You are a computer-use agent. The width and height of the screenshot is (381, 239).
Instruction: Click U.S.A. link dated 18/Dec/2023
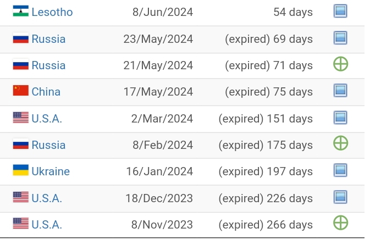[x=47, y=198]
